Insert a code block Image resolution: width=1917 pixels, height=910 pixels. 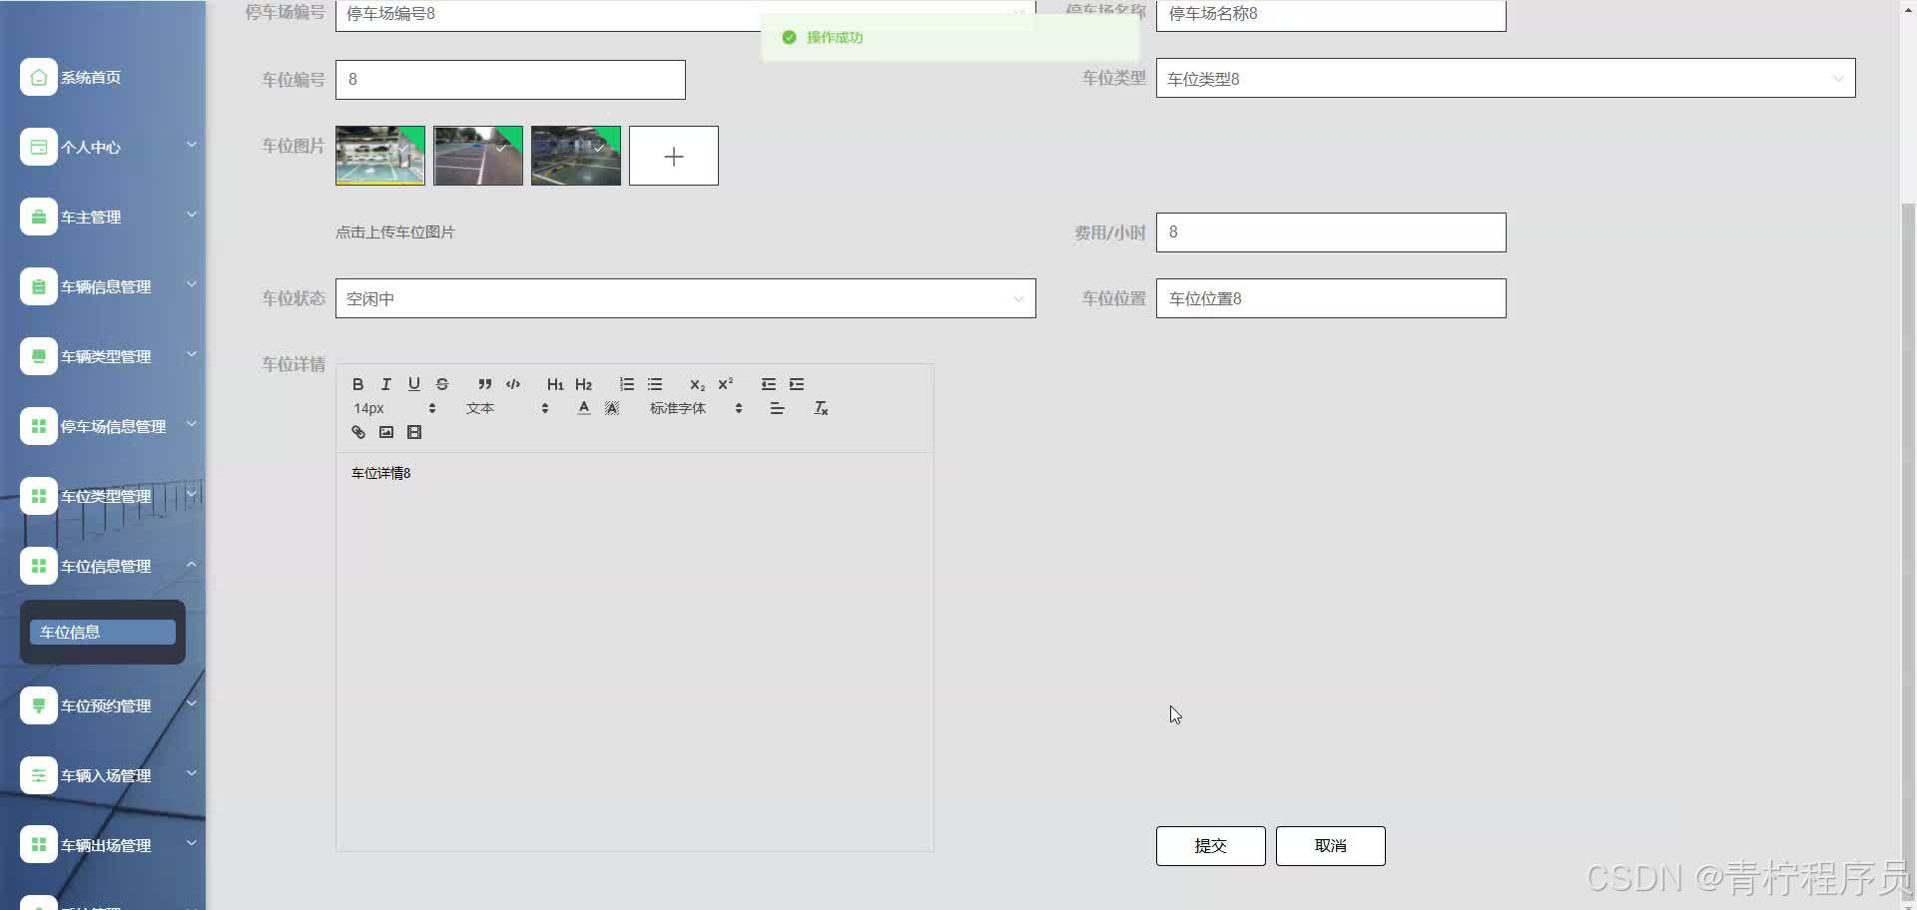[513, 384]
